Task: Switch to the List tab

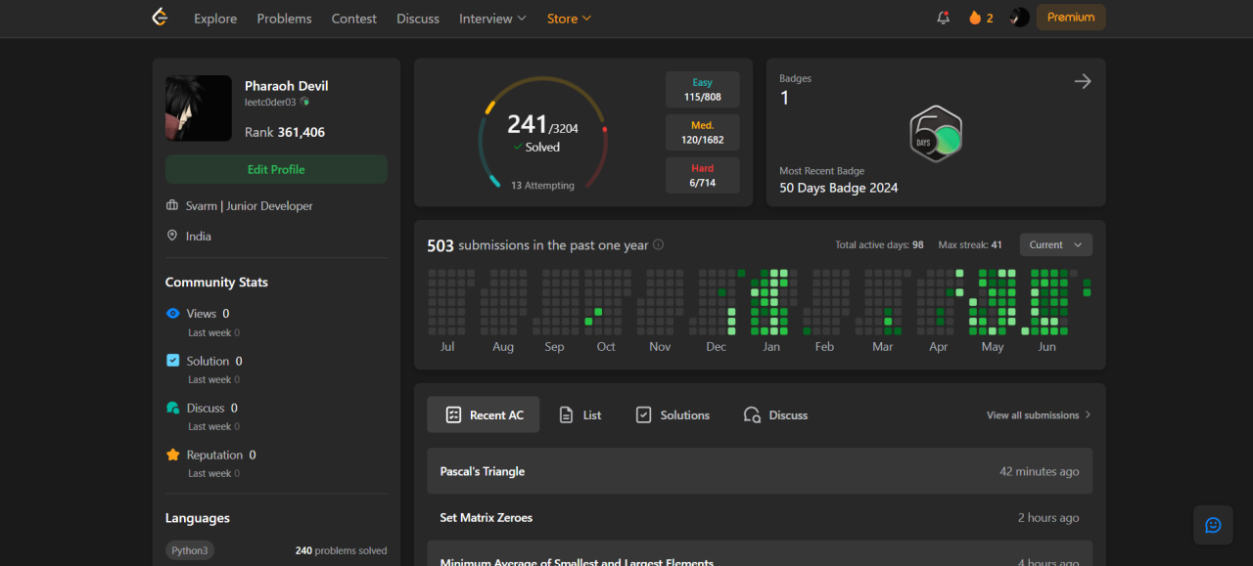Action: pos(580,415)
